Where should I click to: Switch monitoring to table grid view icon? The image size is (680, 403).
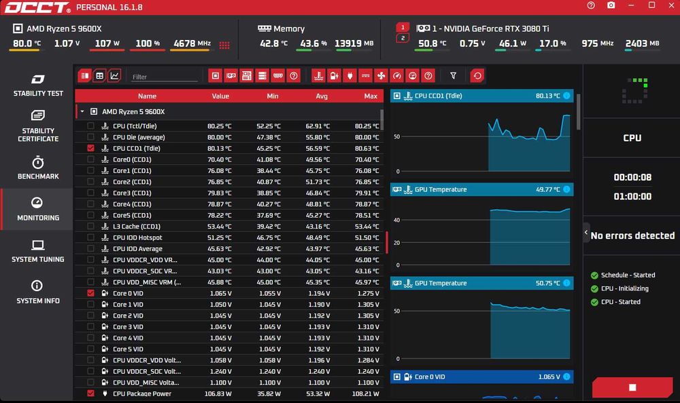(x=100, y=76)
